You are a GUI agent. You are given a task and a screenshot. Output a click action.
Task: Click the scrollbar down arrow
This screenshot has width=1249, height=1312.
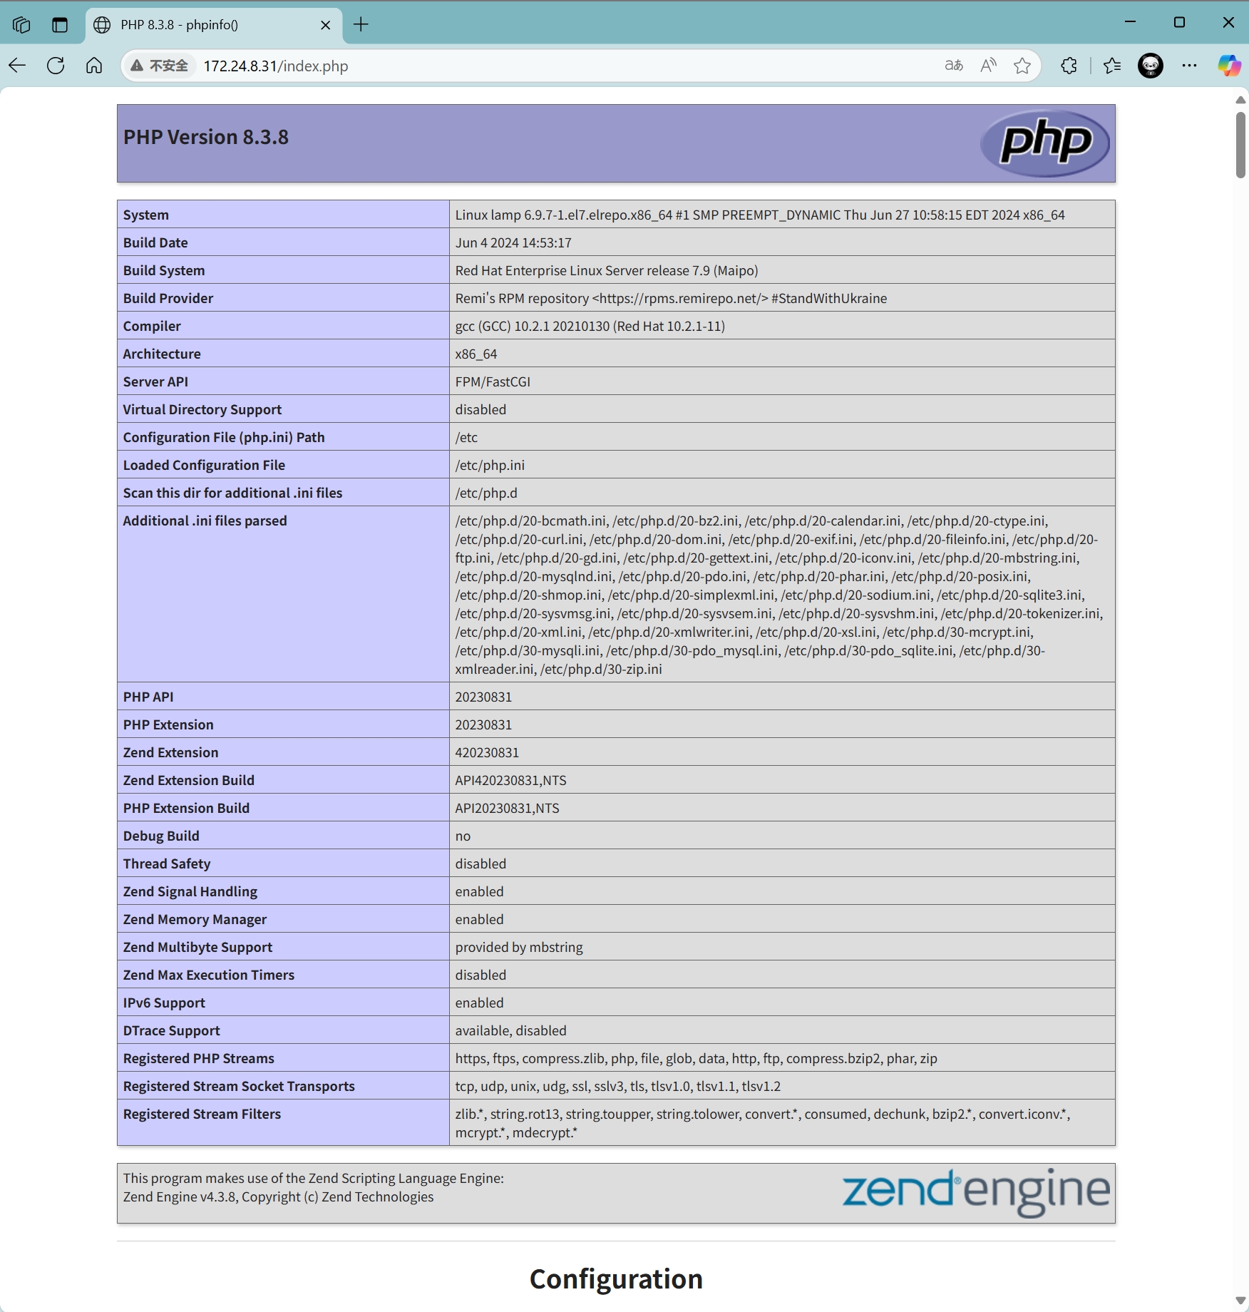click(x=1240, y=1301)
